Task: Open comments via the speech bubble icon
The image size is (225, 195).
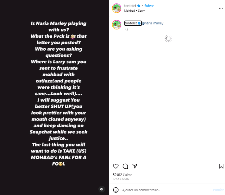Action: tap(125, 166)
